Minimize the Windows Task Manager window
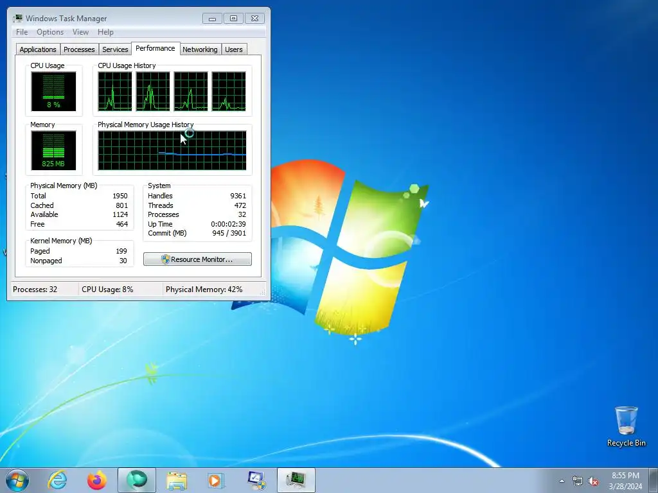Viewport: 658px width, 493px height. (212, 19)
